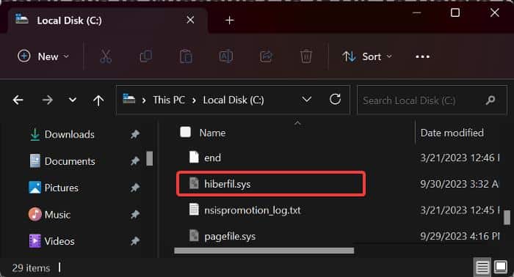Click the Delete trash can icon
Screen dimensions: 514x277
click(x=306, y=56)
